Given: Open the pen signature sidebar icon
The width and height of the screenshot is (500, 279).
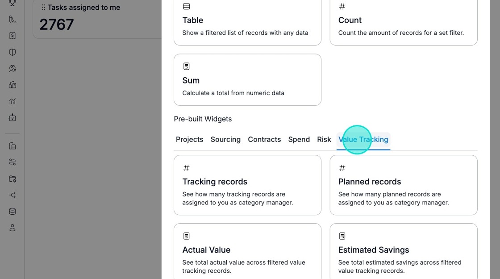Looking at the screenshot, I should click(12, 20).
